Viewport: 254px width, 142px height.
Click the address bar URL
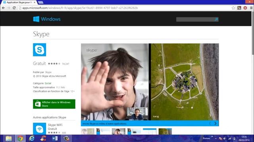click(x=80, y=8)
